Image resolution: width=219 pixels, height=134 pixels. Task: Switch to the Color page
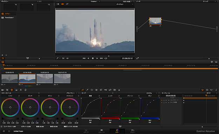click(117, 131)
